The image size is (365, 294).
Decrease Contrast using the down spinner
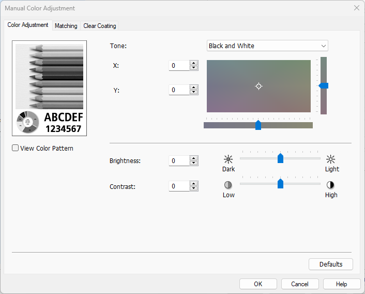(194, 189)
